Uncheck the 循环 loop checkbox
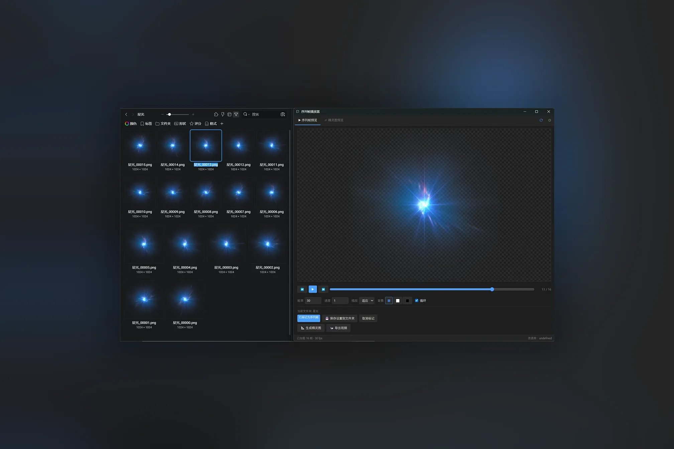This screenshot has width=674, height=449. (x=417, y=301)
